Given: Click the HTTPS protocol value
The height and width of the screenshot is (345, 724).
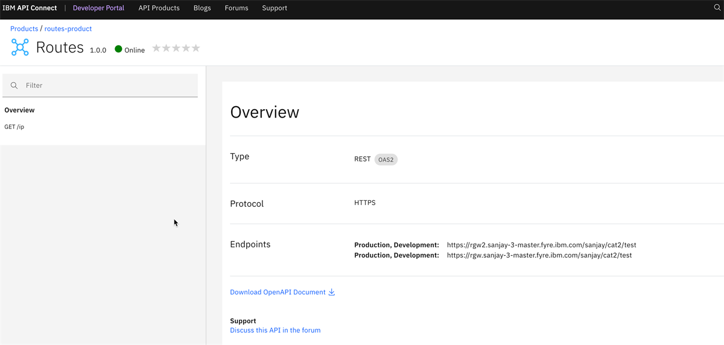Looking at the screenshot, I should (365, 203).
